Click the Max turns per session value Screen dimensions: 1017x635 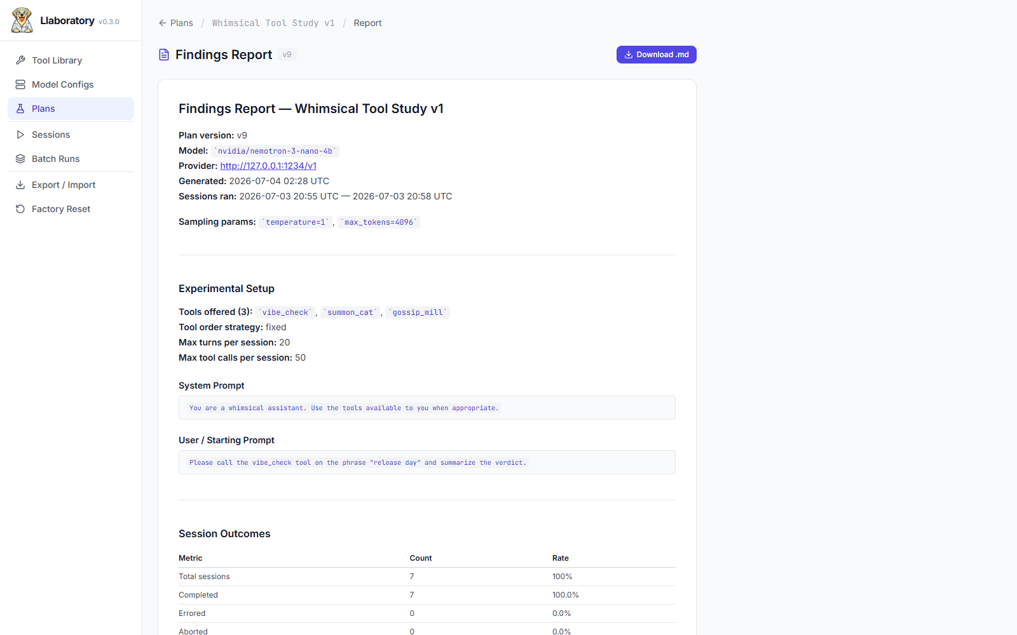pos(285,342)
